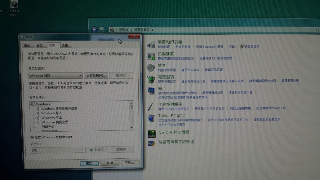Click the speaker icon beside Windows 變更主題
320x180 pixels.
(x=38, y=122)
